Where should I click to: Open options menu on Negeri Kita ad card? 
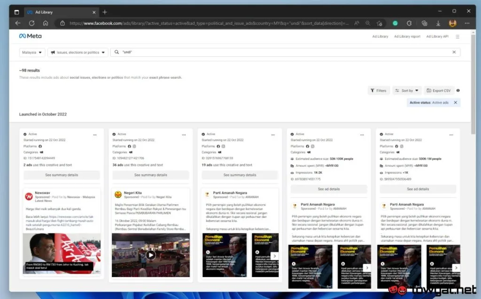pyautogui.click(x=184, y=135)
